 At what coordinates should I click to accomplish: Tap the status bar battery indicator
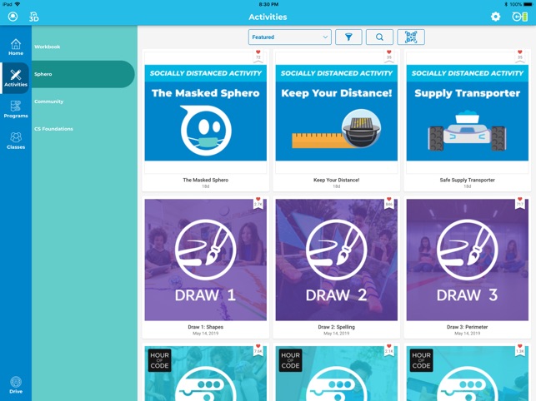528,4
